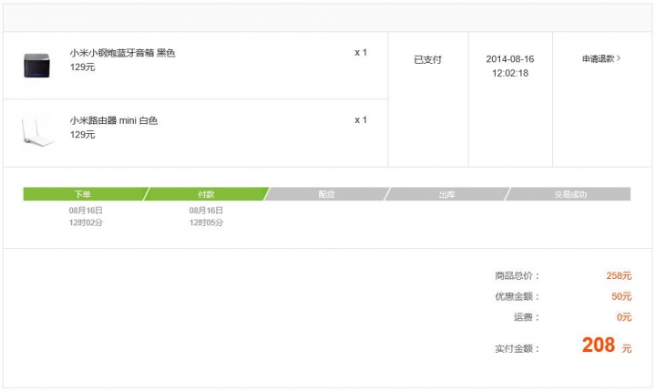Click the 12时05分 payment timestamp
The image size is (656, 392).
pyautogui.click(x=207, y=222)
